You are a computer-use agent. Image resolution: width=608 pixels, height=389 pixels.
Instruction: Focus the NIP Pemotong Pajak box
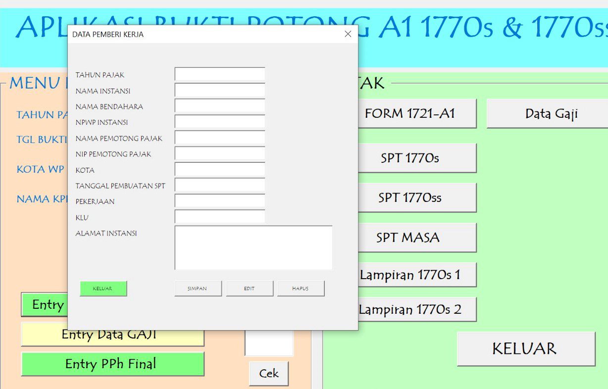(x=220, y=154)
